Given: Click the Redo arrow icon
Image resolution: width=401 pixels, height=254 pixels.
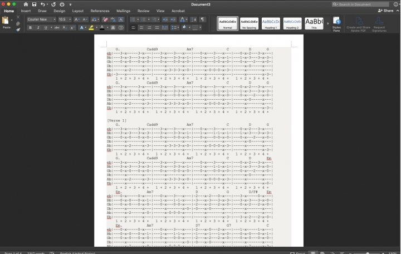Looking at the screenshot, I should click(53, 4).
